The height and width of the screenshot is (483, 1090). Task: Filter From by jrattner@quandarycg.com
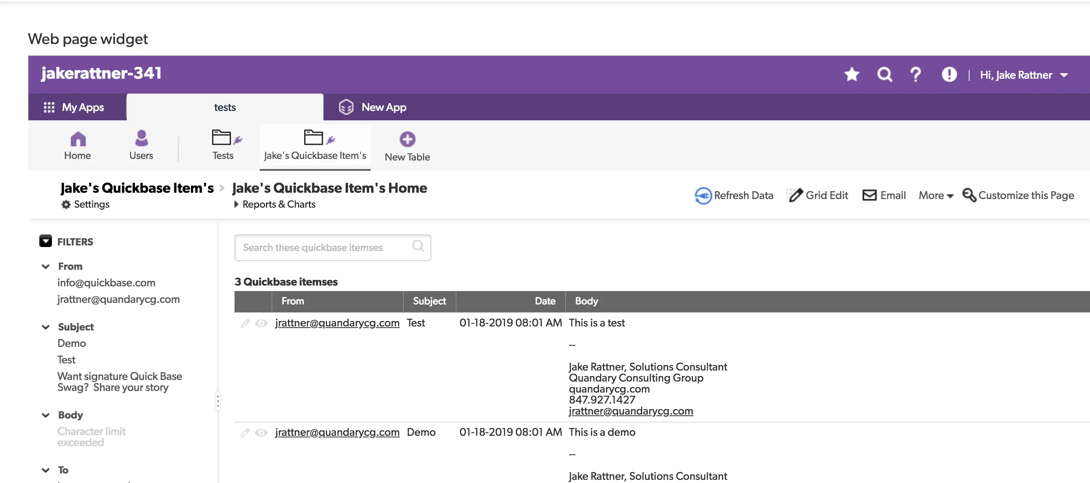point(118,299)
